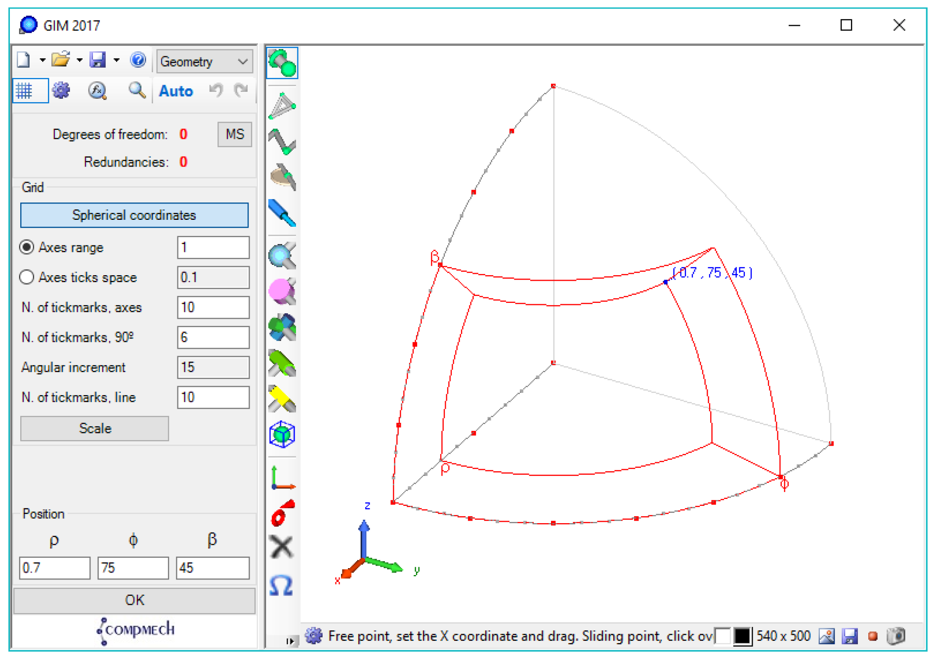The image size is (934, 660).
Task: Click the Spherical coordinates button
Action: tap(134, 215)
